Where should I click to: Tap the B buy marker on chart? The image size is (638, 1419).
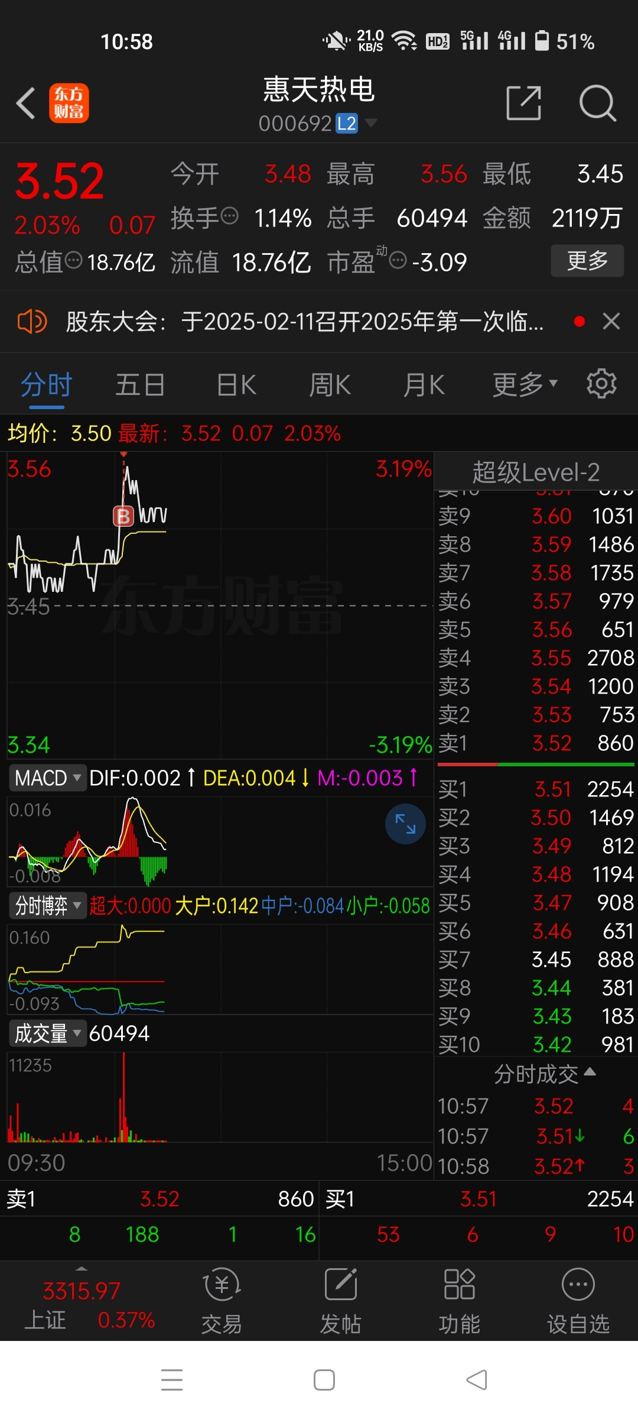123,516
